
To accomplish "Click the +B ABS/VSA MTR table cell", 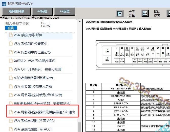I will click(121, 96).
